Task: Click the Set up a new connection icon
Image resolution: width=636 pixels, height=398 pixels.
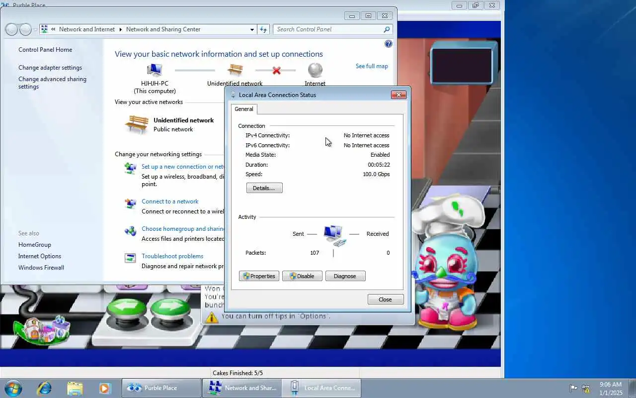Action: [130, 168]
